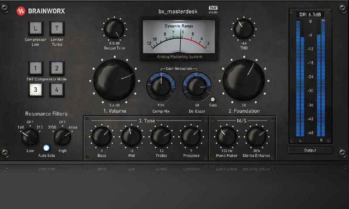The height and width of the screenshot is (209, 349).
Task: Click the Brainworx red logo icon
Action: click(x=21, y=11)
